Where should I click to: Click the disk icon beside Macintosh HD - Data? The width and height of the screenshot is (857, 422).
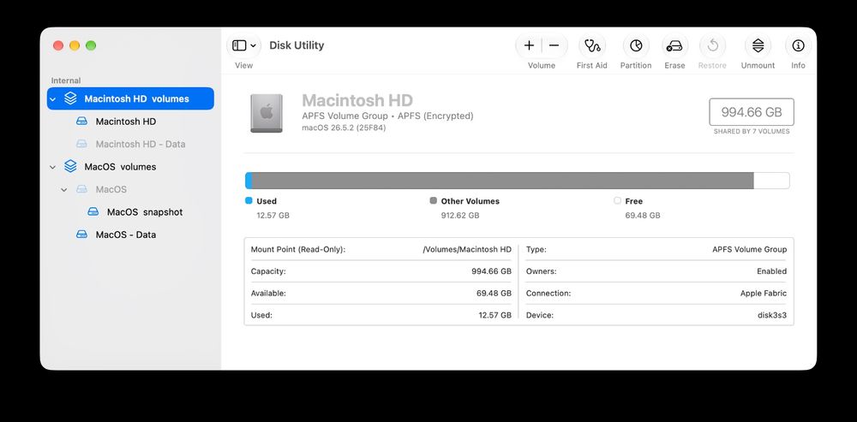[x=81, y=144]
